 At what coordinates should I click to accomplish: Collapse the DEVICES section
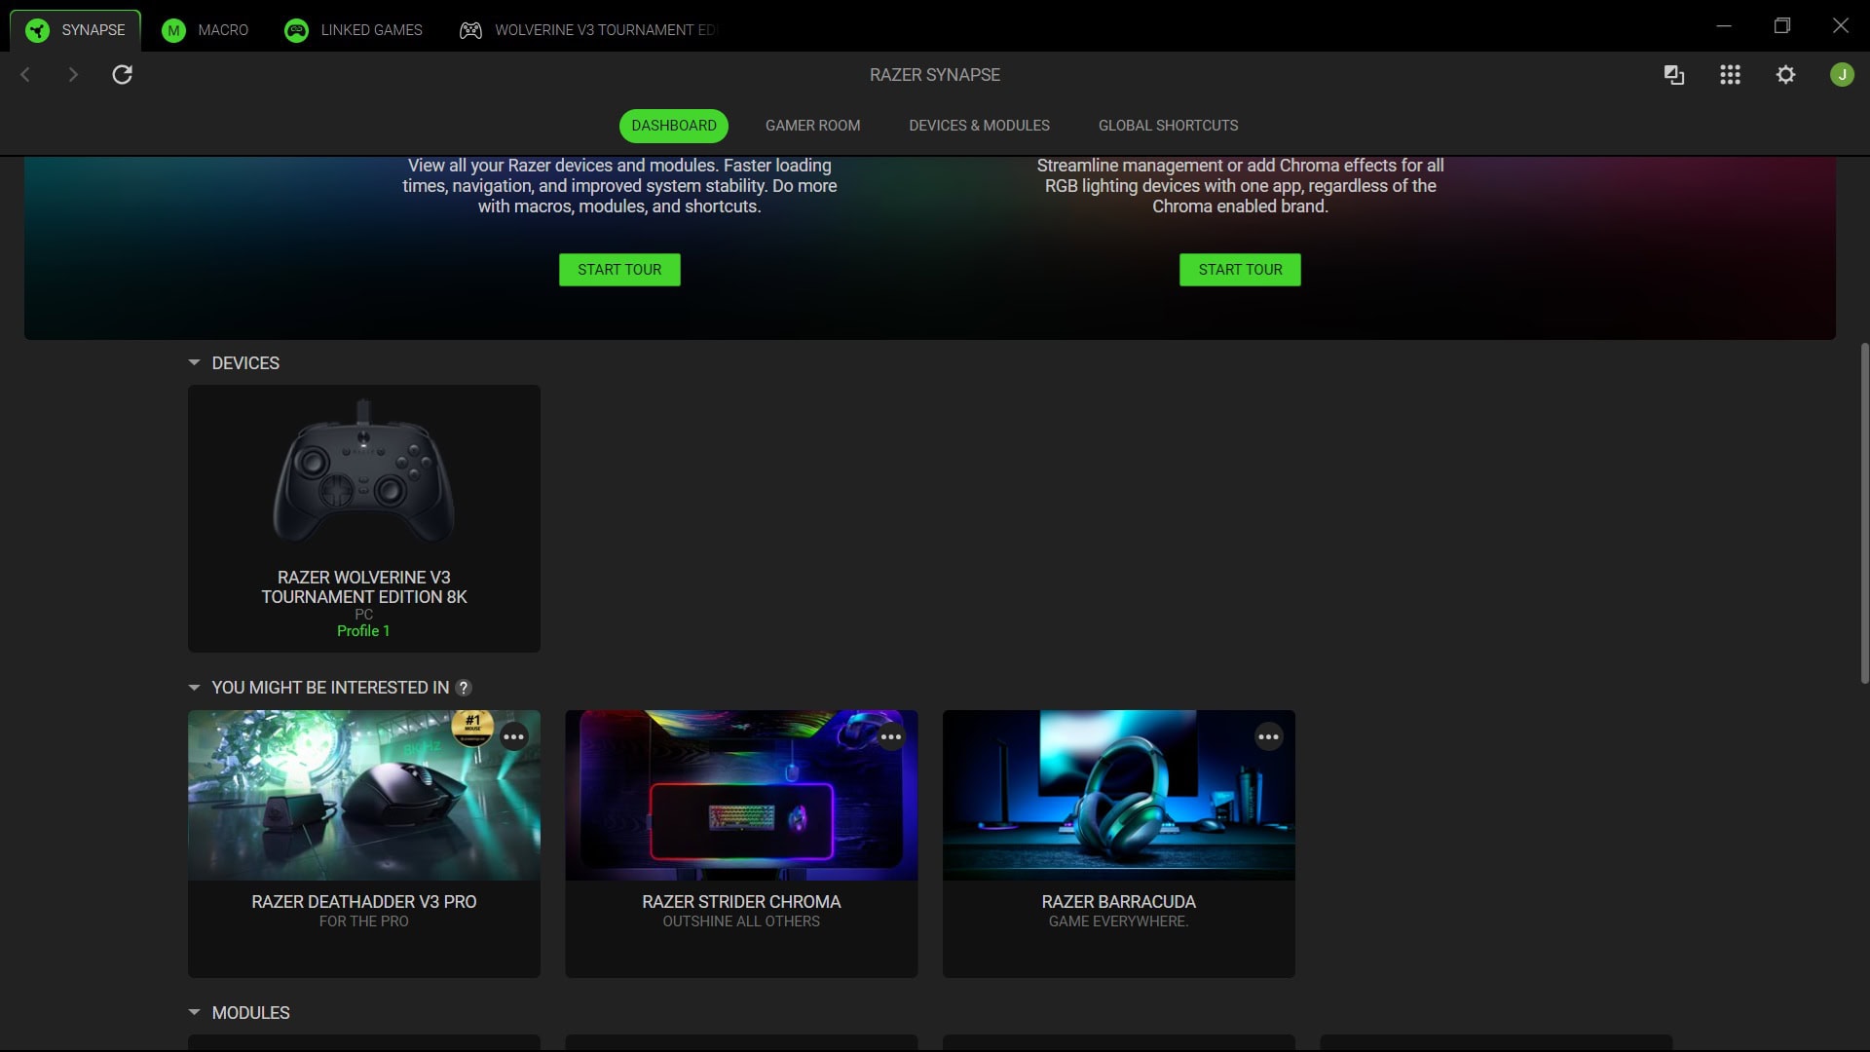(x=193, y=362)
